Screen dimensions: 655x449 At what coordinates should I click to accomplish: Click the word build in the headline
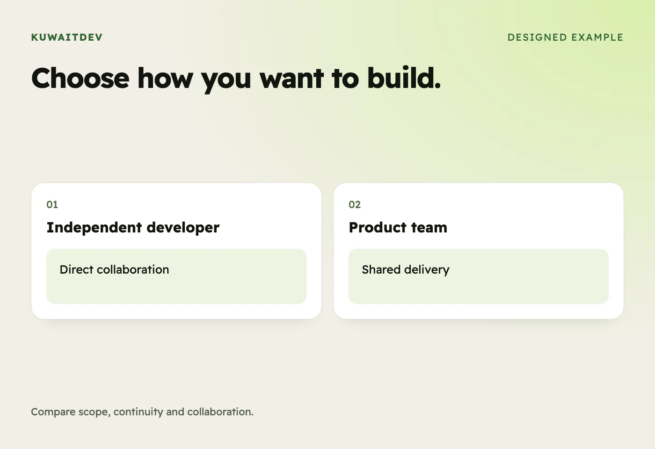404,78
